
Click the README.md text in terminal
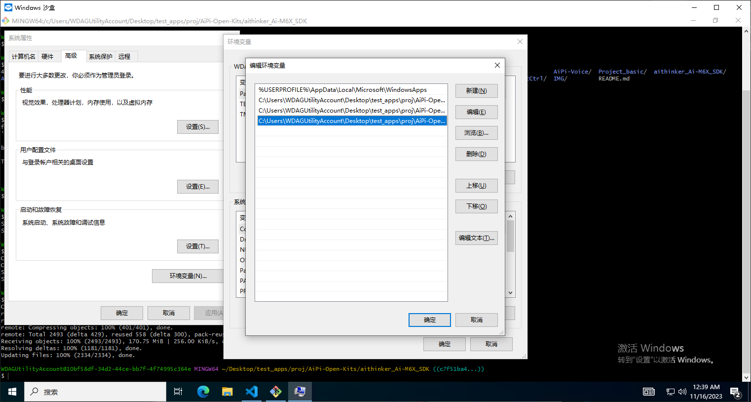click(614, 79)
